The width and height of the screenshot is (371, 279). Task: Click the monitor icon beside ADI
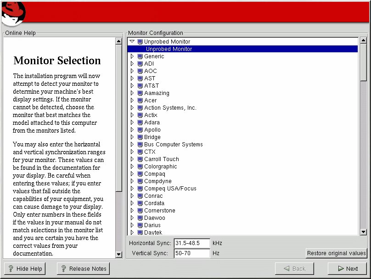pyautogui.click(x=140, y=64)
